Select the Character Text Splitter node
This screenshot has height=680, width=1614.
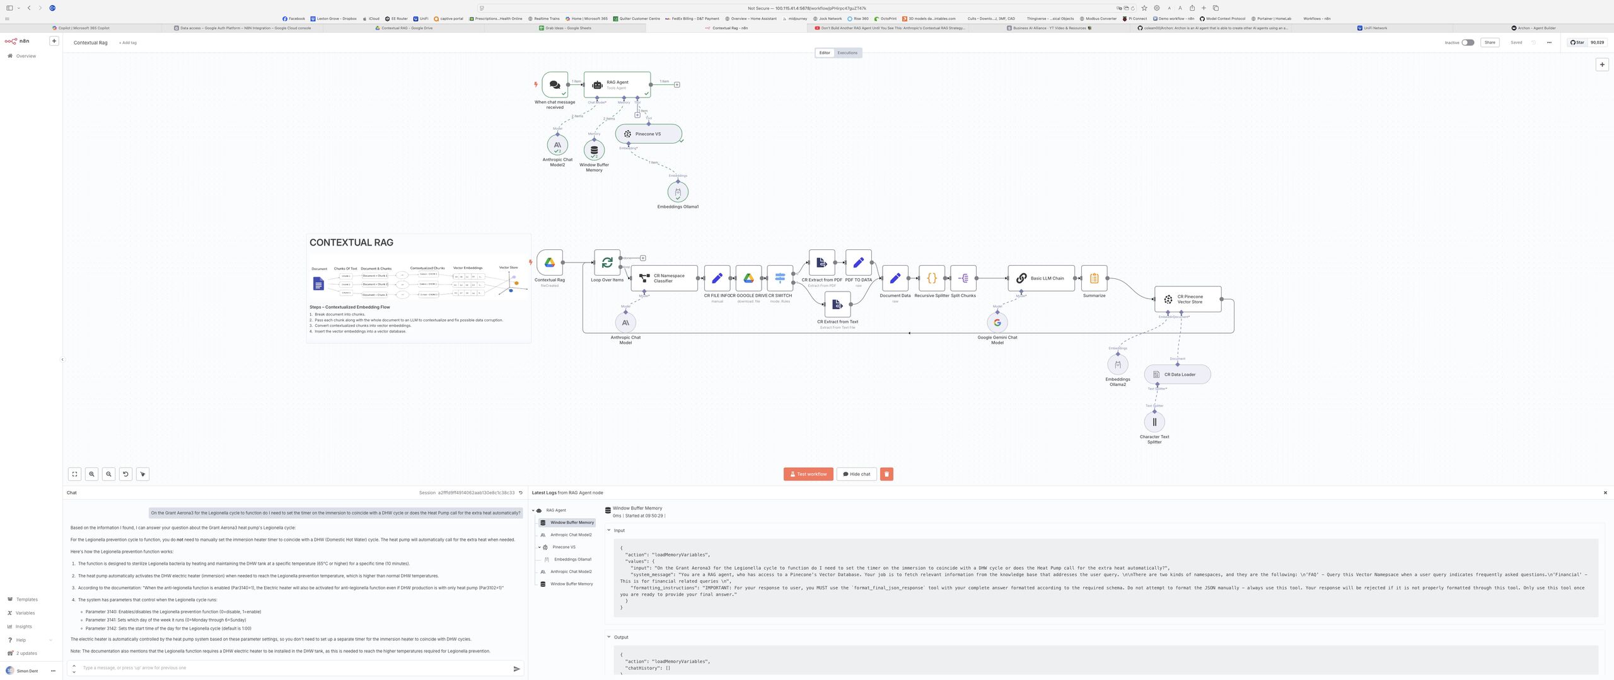coord(1154,422)
